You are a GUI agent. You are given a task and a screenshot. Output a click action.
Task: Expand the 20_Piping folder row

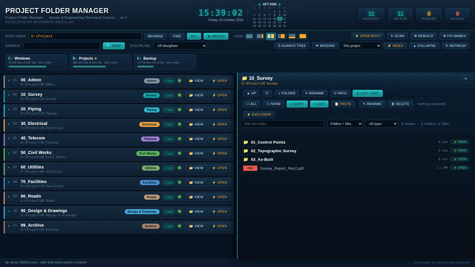coord(9,109)
